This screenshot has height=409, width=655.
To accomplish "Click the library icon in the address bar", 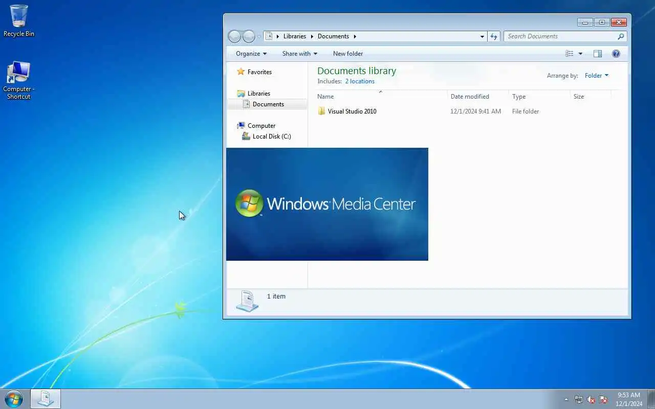I will click(269, 36).
